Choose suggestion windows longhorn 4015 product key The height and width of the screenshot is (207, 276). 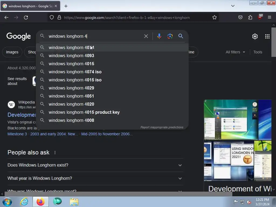click(x=112, y=112)
